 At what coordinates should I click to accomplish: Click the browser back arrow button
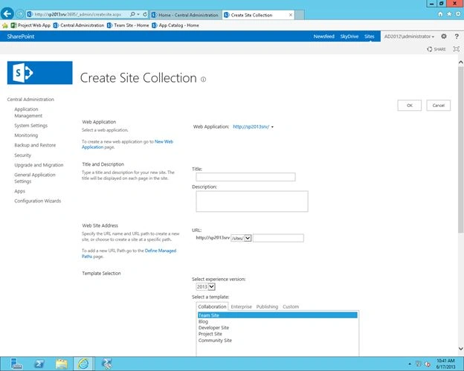pyautogui.click(x=7, y=13)
